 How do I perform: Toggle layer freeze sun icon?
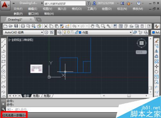tap(68, 32)
